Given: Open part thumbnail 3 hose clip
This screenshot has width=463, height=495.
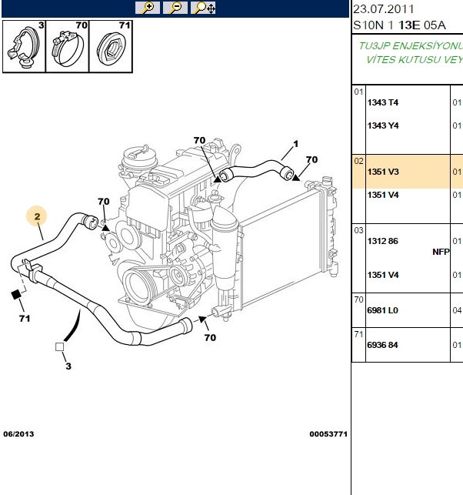Looking at the screenshot, I should click(24, 47).
